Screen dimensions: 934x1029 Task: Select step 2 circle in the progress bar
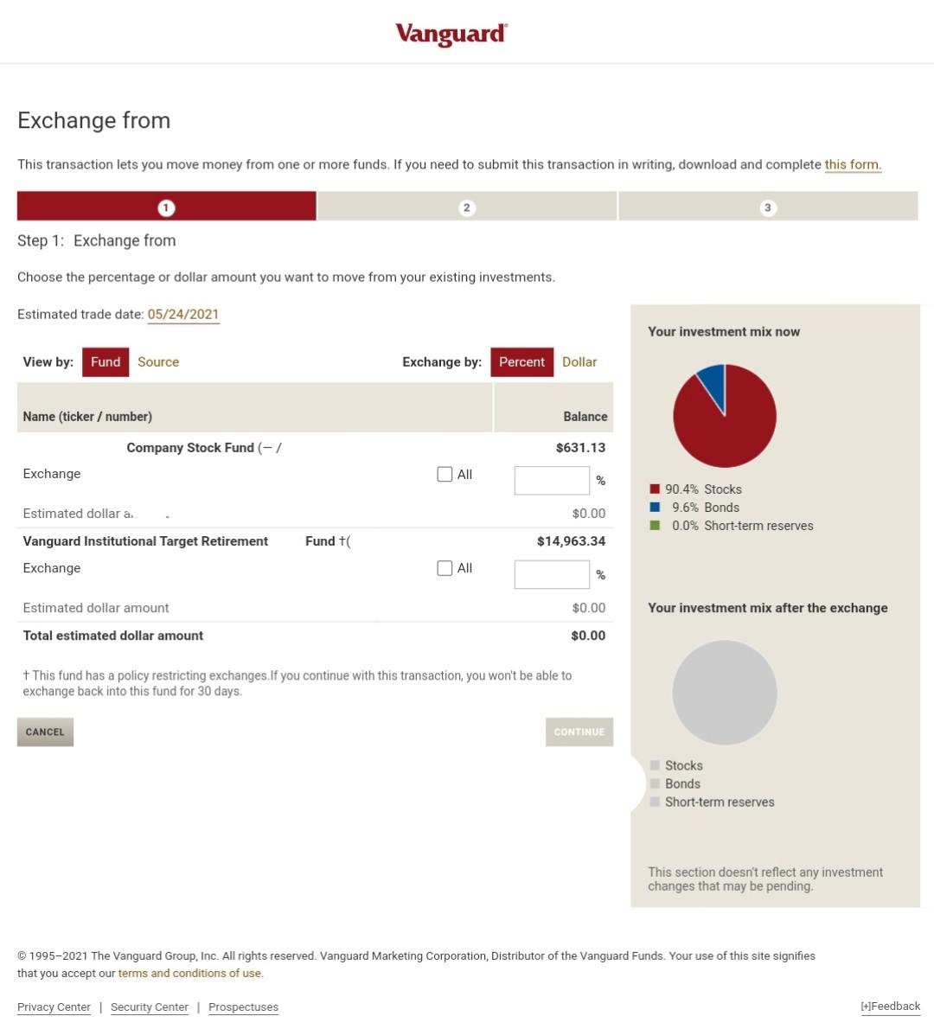click(x=466, y=208)
